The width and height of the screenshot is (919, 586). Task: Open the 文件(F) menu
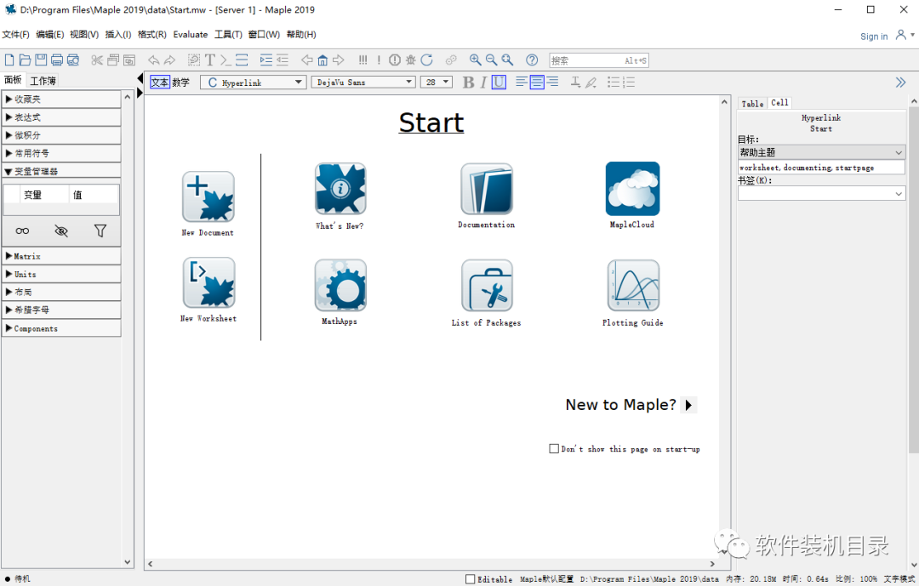click(16, 35)
